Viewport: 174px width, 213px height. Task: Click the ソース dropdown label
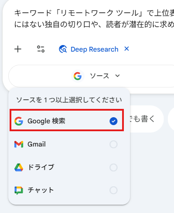[99, 76]
